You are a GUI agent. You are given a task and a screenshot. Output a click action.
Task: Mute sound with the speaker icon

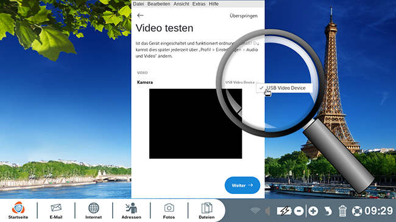pos(267,211)
